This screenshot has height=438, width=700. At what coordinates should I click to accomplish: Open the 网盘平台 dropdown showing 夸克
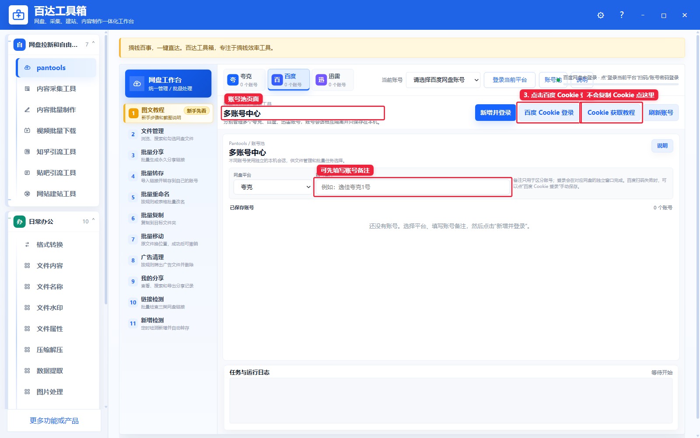273,187
